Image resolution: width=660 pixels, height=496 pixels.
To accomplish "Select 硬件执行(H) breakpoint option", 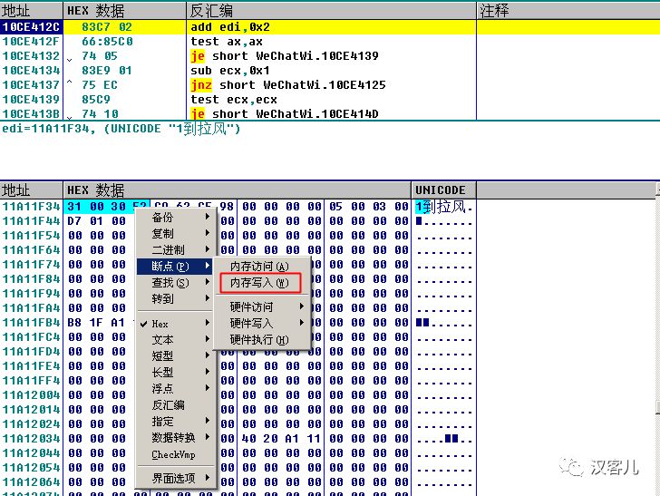I will (x=262, y=339).
